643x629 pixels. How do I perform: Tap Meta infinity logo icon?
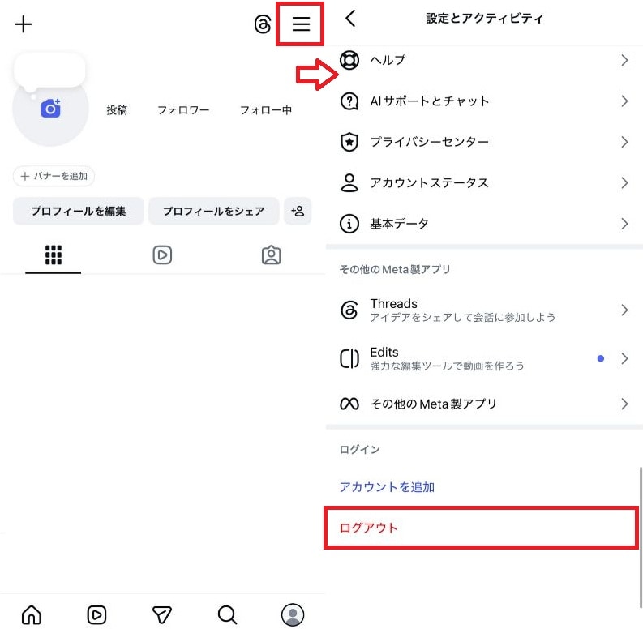tap(349, 404)
